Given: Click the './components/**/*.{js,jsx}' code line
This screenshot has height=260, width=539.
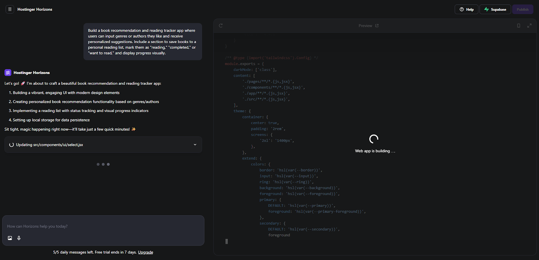Looking at the screenshot, I should click(x=274, y=87).
